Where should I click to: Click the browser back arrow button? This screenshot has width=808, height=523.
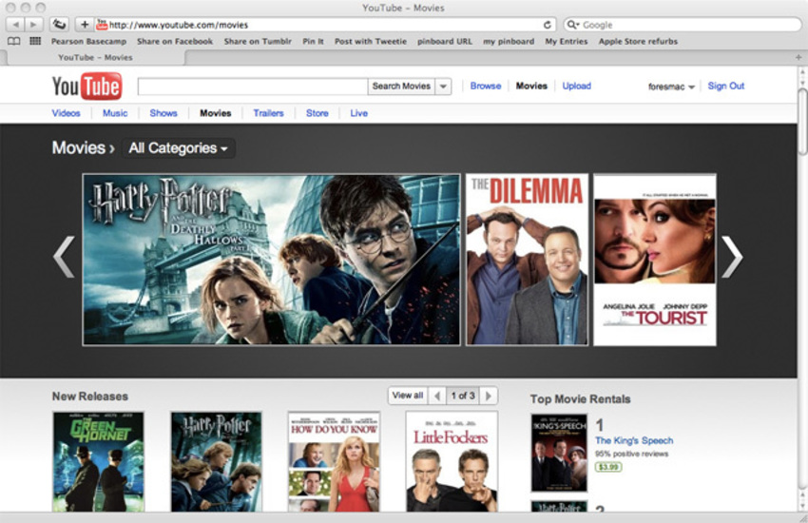click(16, 24)
